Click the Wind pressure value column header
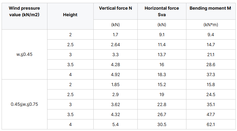The image size is (237, 131). pos(24,12)
